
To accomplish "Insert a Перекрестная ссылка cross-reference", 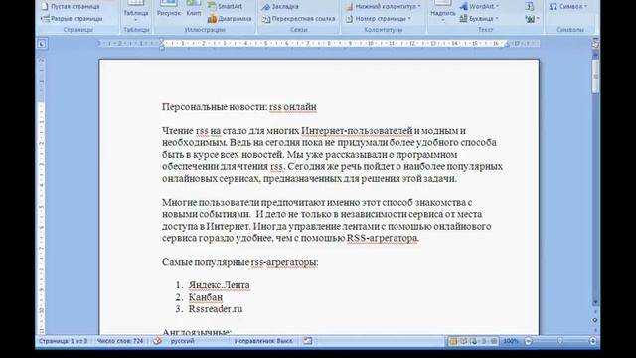I will [x=298, y=19].
